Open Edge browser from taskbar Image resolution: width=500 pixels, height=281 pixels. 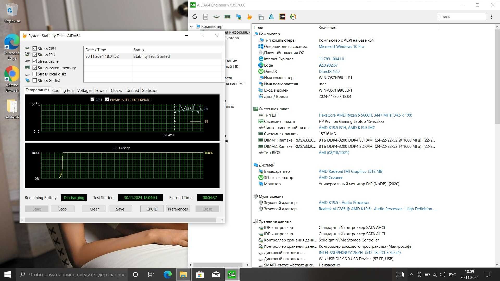click(x=167, y=274)
